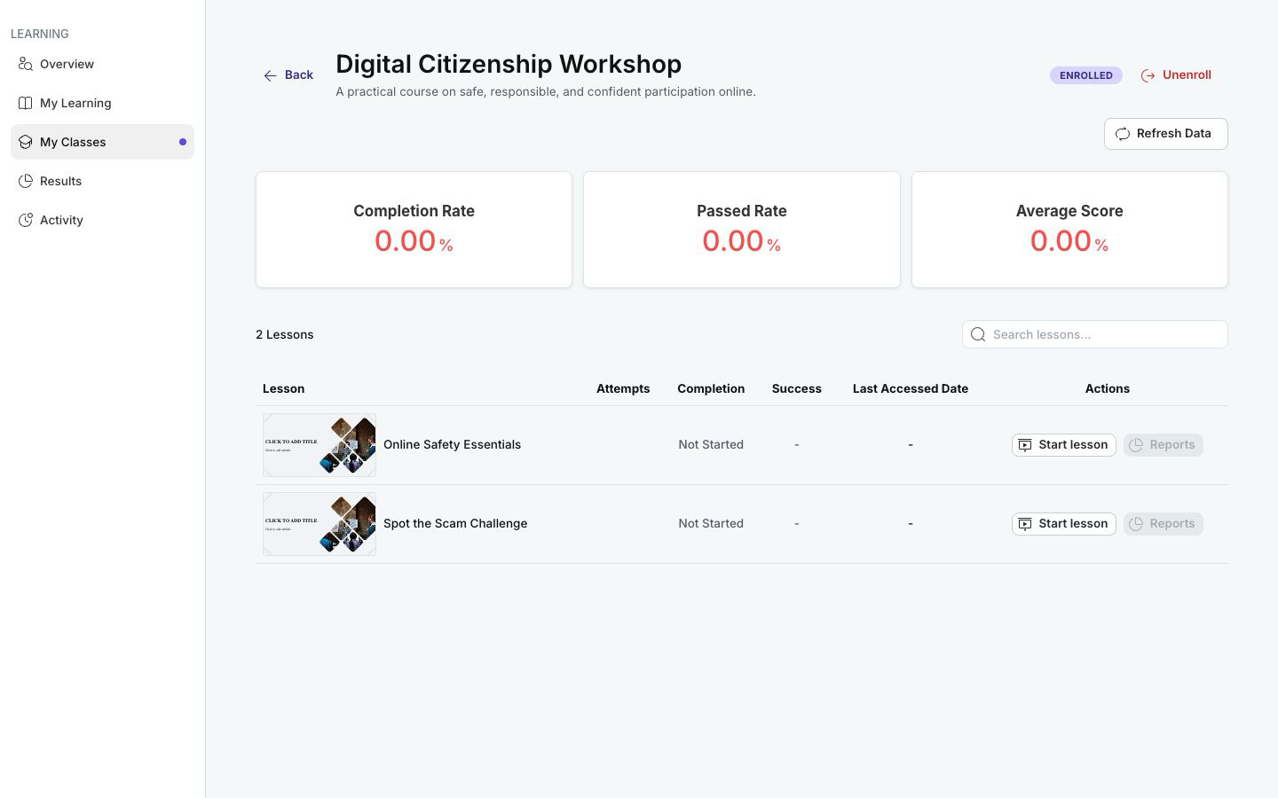The image size is (1278, 798).
Task: Go Back to the previous page
Action: point(288,75)
